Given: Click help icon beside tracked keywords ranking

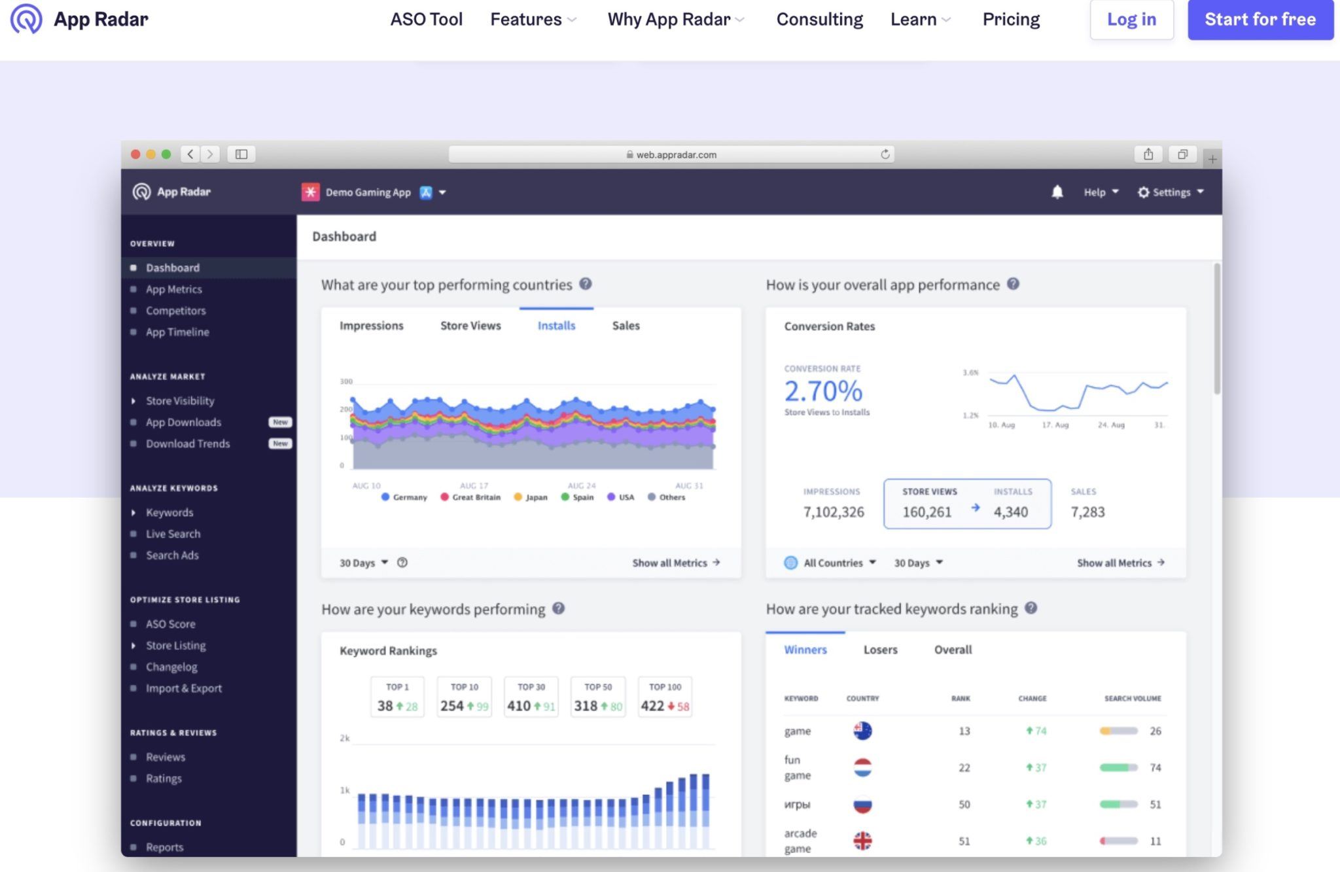Looking at the screenshot, I should (1031, 608).
